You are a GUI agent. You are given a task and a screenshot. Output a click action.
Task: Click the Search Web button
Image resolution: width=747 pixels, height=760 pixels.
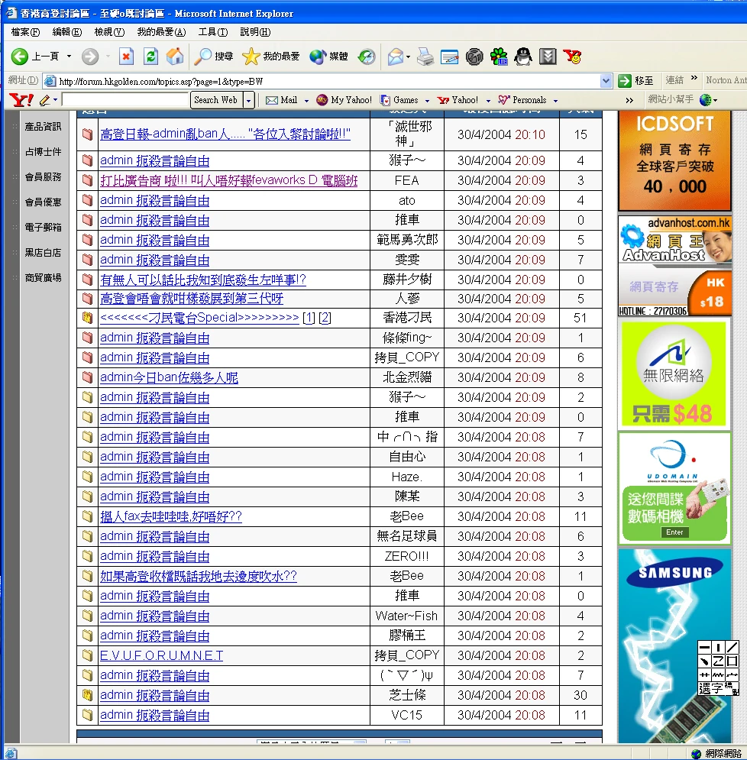215,100
